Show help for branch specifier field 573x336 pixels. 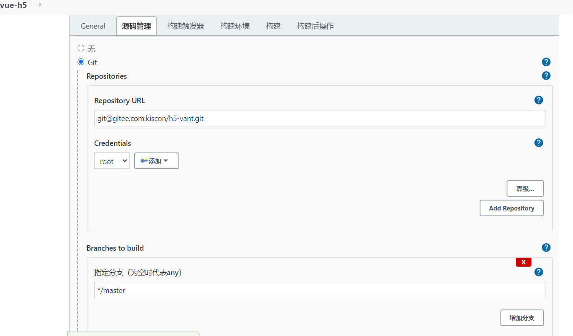tap(539, 272)
